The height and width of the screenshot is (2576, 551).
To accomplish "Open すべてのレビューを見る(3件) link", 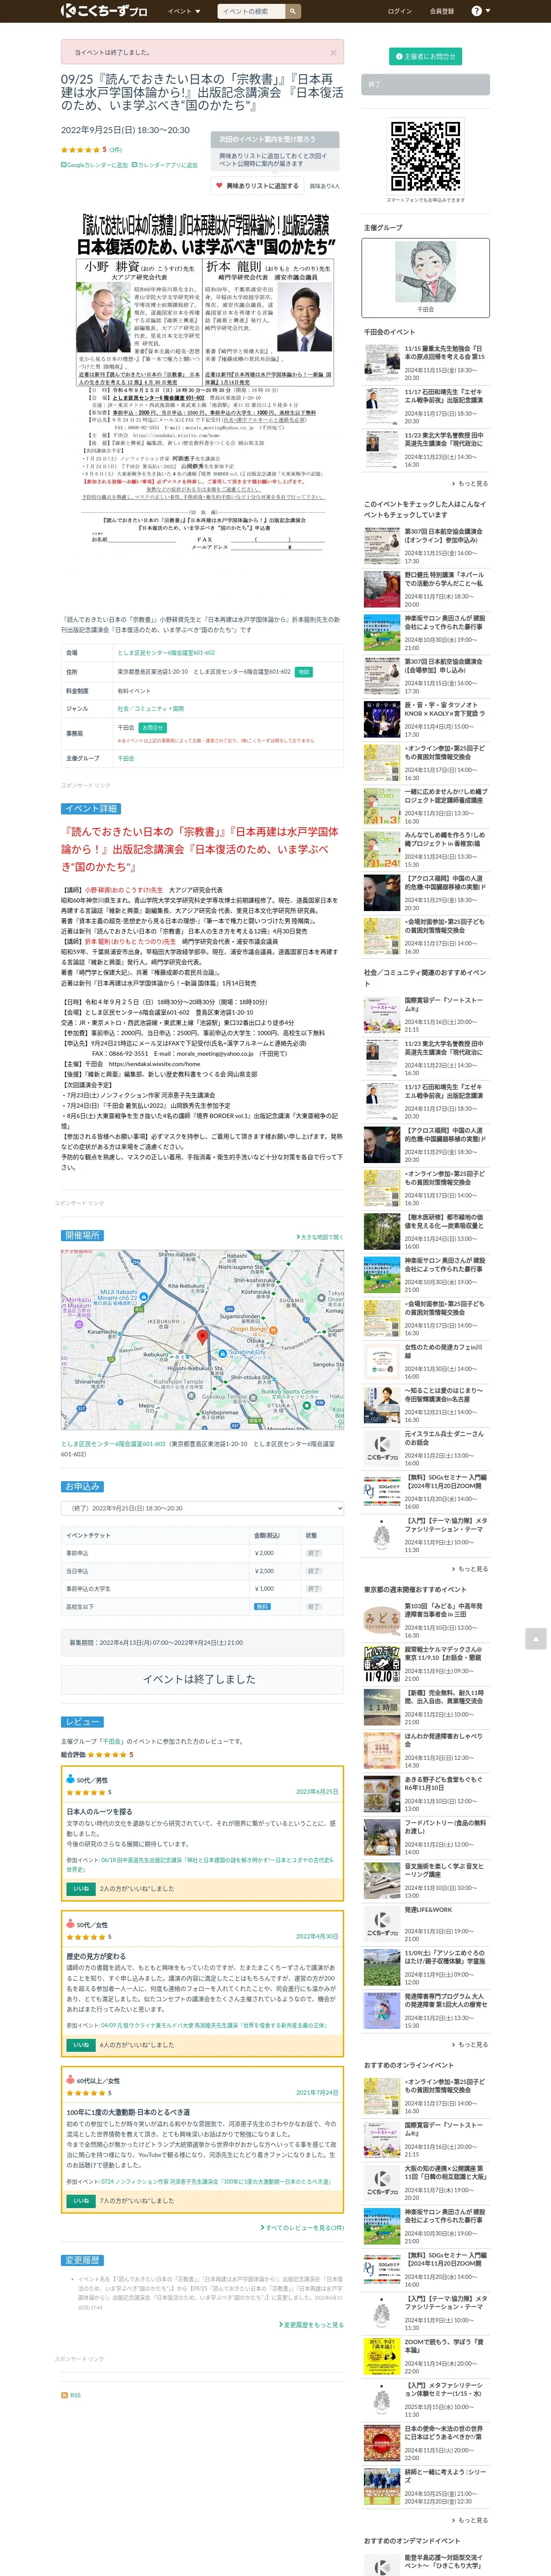I will click(303, 2227).
